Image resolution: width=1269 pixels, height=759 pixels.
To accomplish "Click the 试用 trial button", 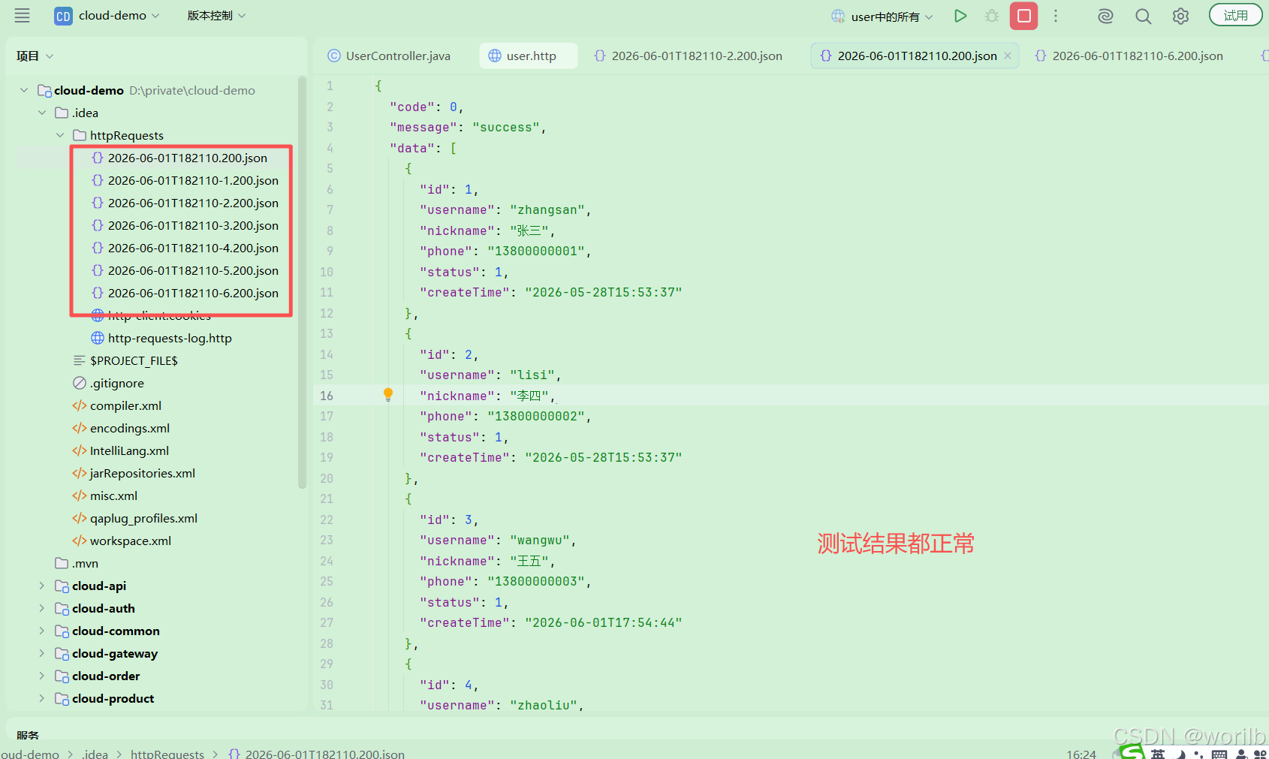I will 1235,15.
